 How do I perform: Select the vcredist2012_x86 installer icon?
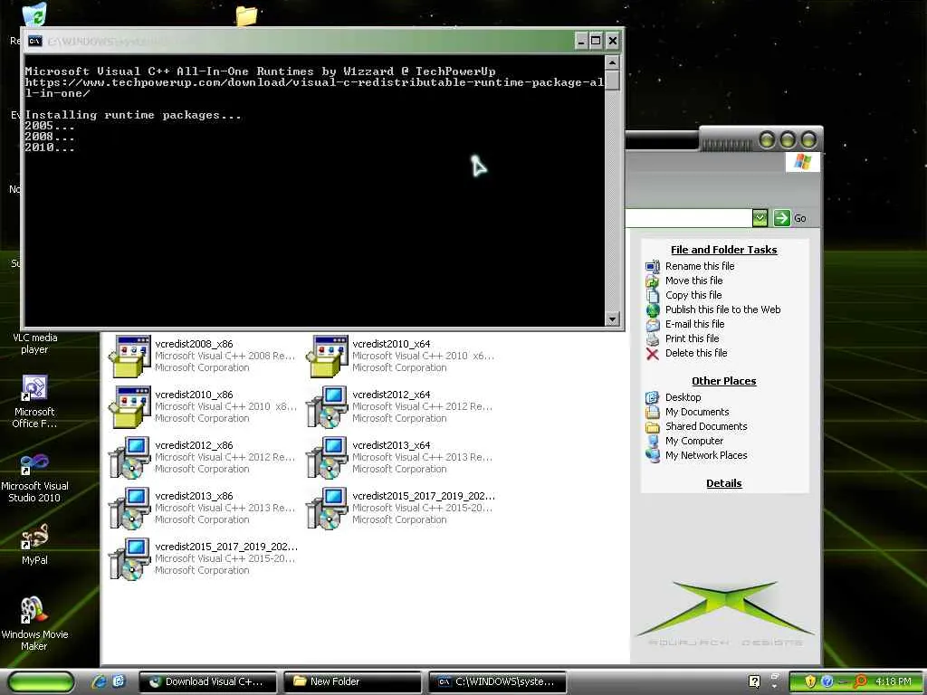click(129, 457)
